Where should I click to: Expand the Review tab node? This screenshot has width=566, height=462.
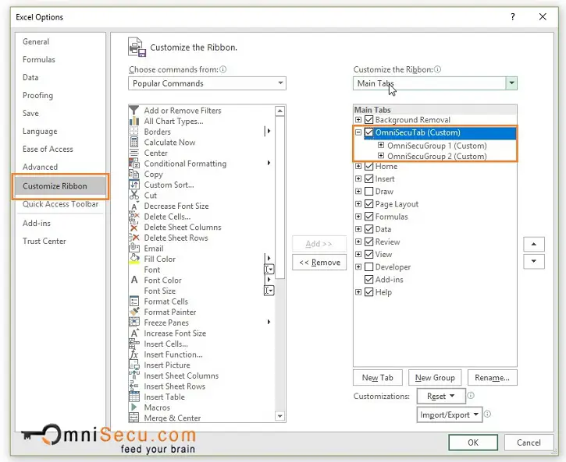(x=358, y=242)
